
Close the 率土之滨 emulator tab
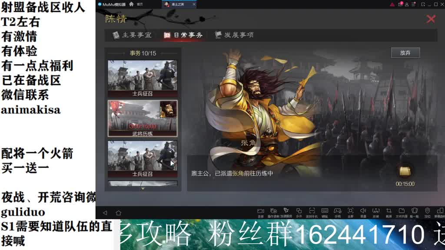tap(194, 4)
